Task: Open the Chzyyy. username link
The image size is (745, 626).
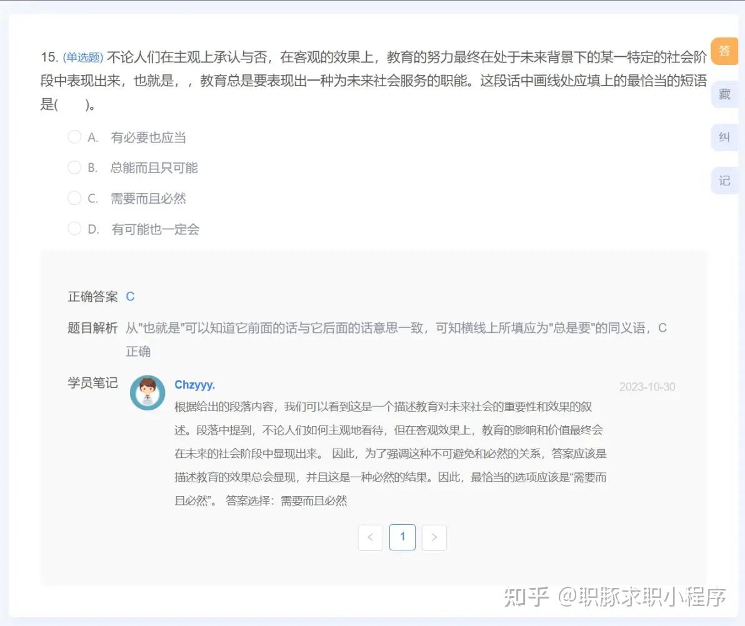Action: (x=195, y=385)
